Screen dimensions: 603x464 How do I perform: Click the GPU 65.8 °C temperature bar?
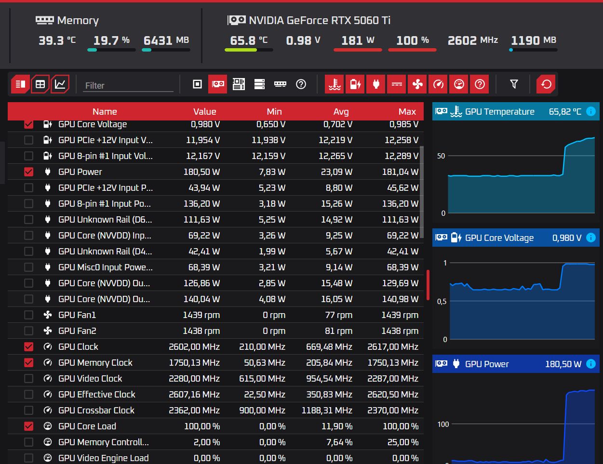click(x=249, y=50)
